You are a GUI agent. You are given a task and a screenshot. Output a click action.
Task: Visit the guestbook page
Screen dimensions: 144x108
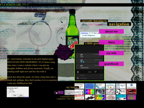pos(111,64)
